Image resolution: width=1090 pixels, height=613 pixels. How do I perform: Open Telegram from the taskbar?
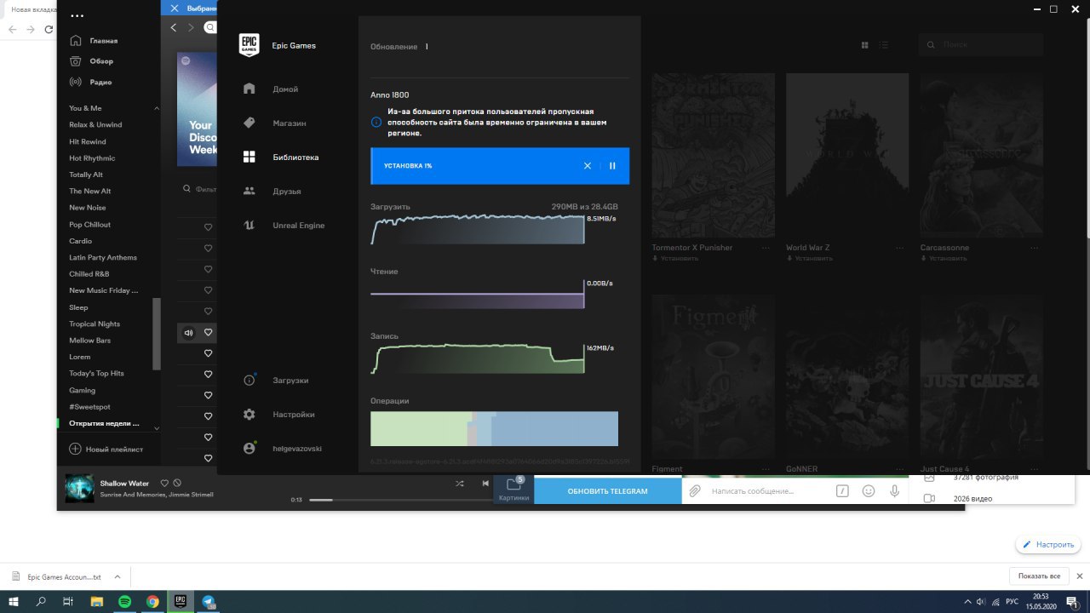pyautogui.click(x=209, y=602)
